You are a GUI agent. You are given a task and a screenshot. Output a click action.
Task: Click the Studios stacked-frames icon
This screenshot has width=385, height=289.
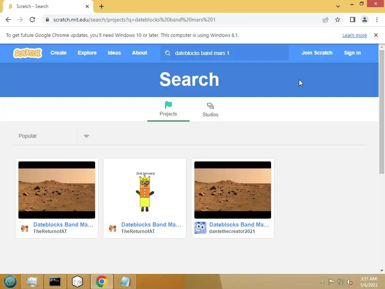[211, 106]
